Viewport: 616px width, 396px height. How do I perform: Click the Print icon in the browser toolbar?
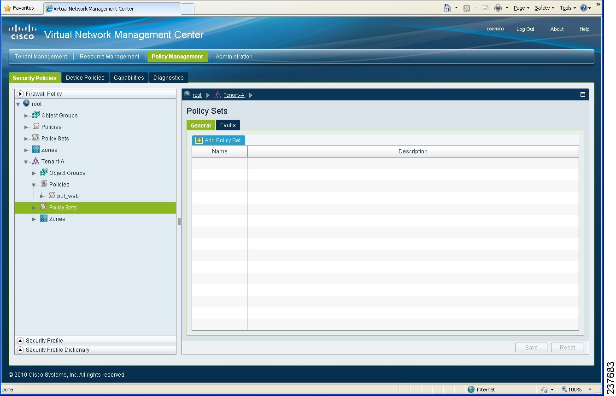[x=498, y=7]
